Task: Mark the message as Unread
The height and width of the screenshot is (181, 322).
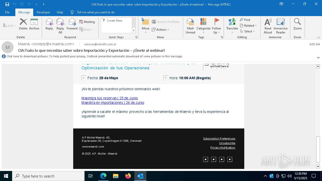Action: pos(190,26)
